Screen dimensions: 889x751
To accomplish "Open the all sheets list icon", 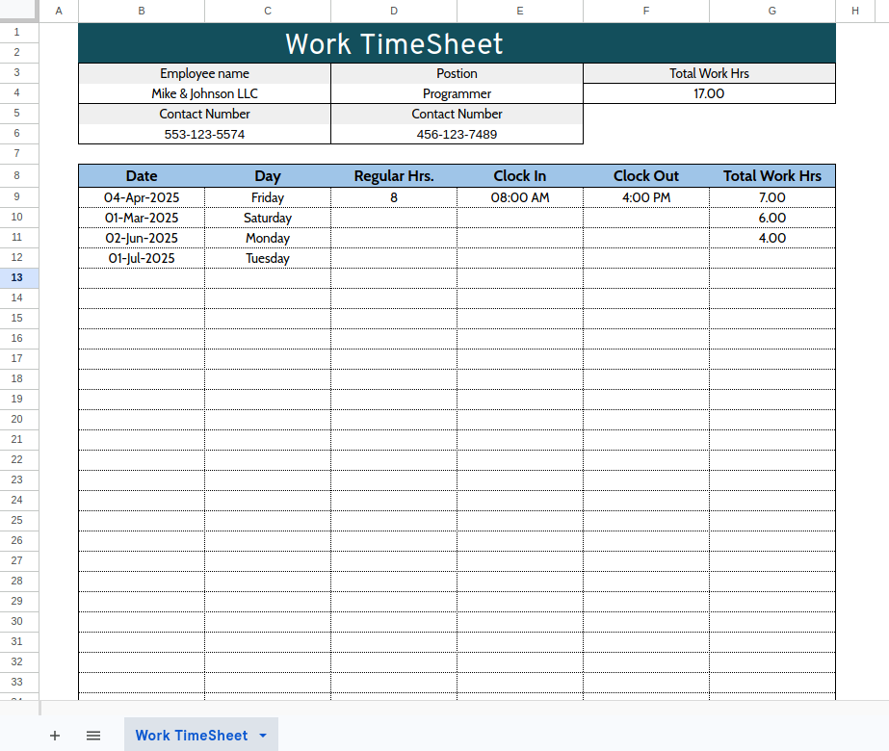I will pyautogui.click(x=93, y=736).
